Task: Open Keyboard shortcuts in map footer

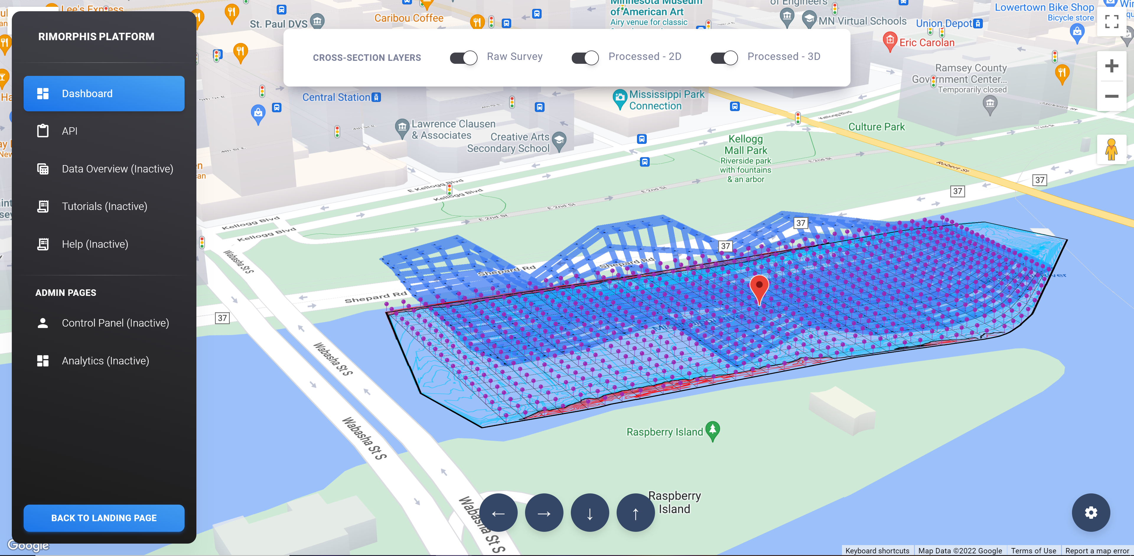Action: tap(877, 550)
